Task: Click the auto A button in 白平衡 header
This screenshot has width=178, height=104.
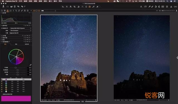Action: click(24, 36)
